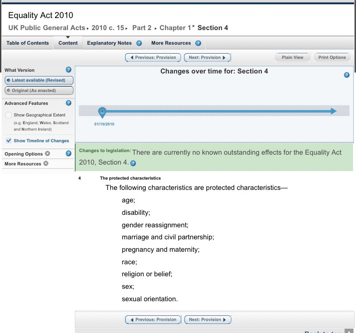Click the Back to top arrow icon
Viewport: 356px width, 333px height.
pos(349,331)
